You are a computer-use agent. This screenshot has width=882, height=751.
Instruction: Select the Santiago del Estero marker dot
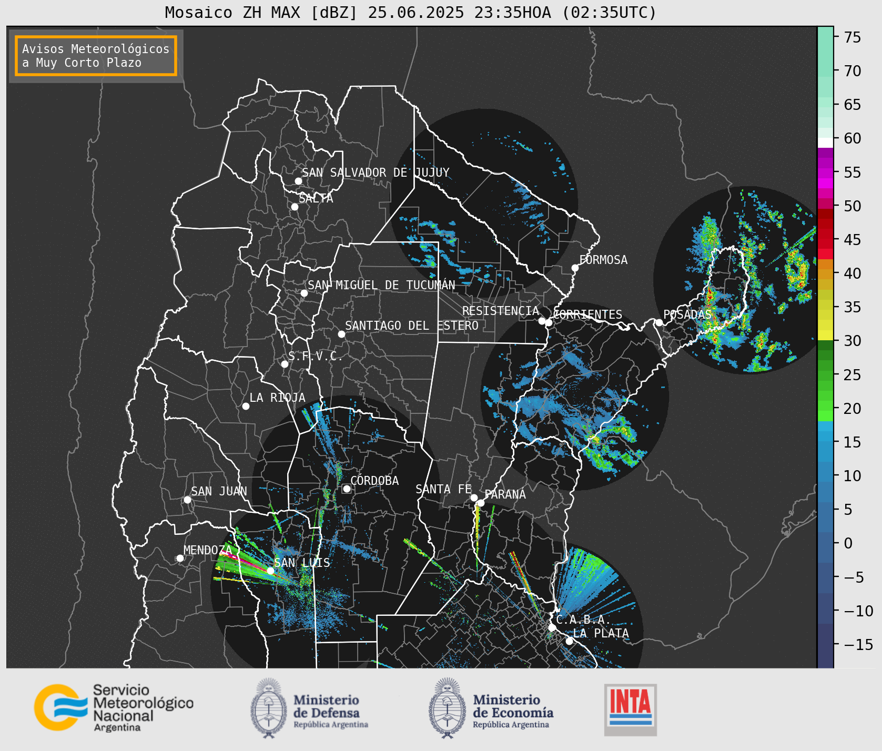point(341,334)
